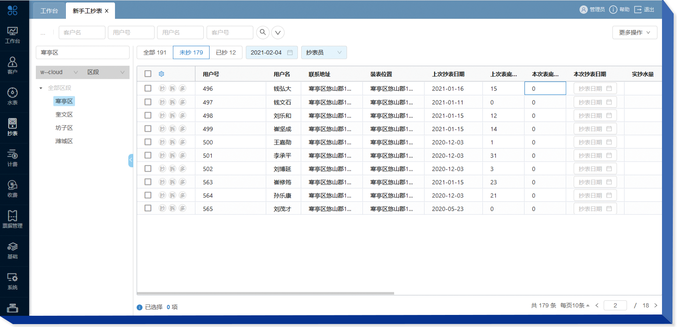The image size is (677, 327).
Task: Click the horizontal table scrollbar
Action: [265, 293]
